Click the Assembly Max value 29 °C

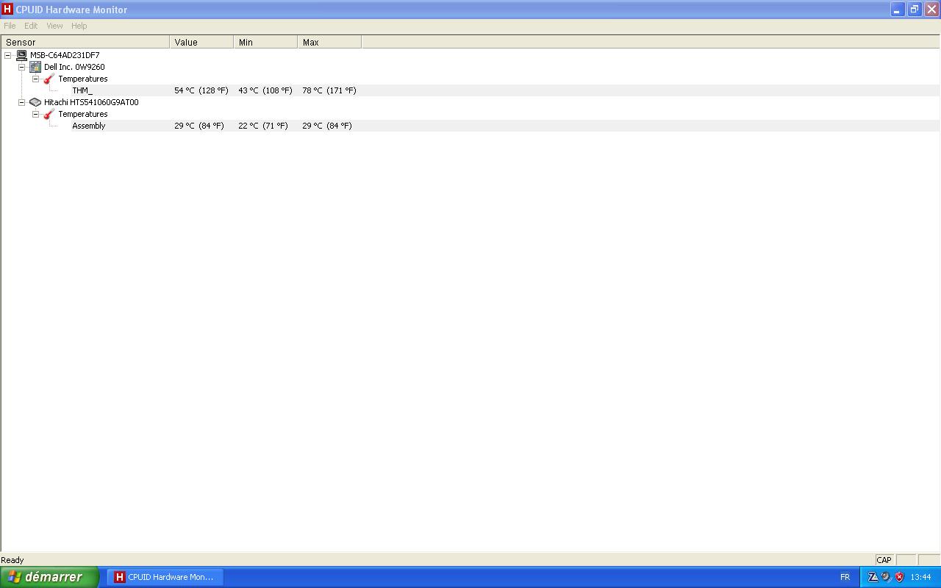click(x=327, y=126)
